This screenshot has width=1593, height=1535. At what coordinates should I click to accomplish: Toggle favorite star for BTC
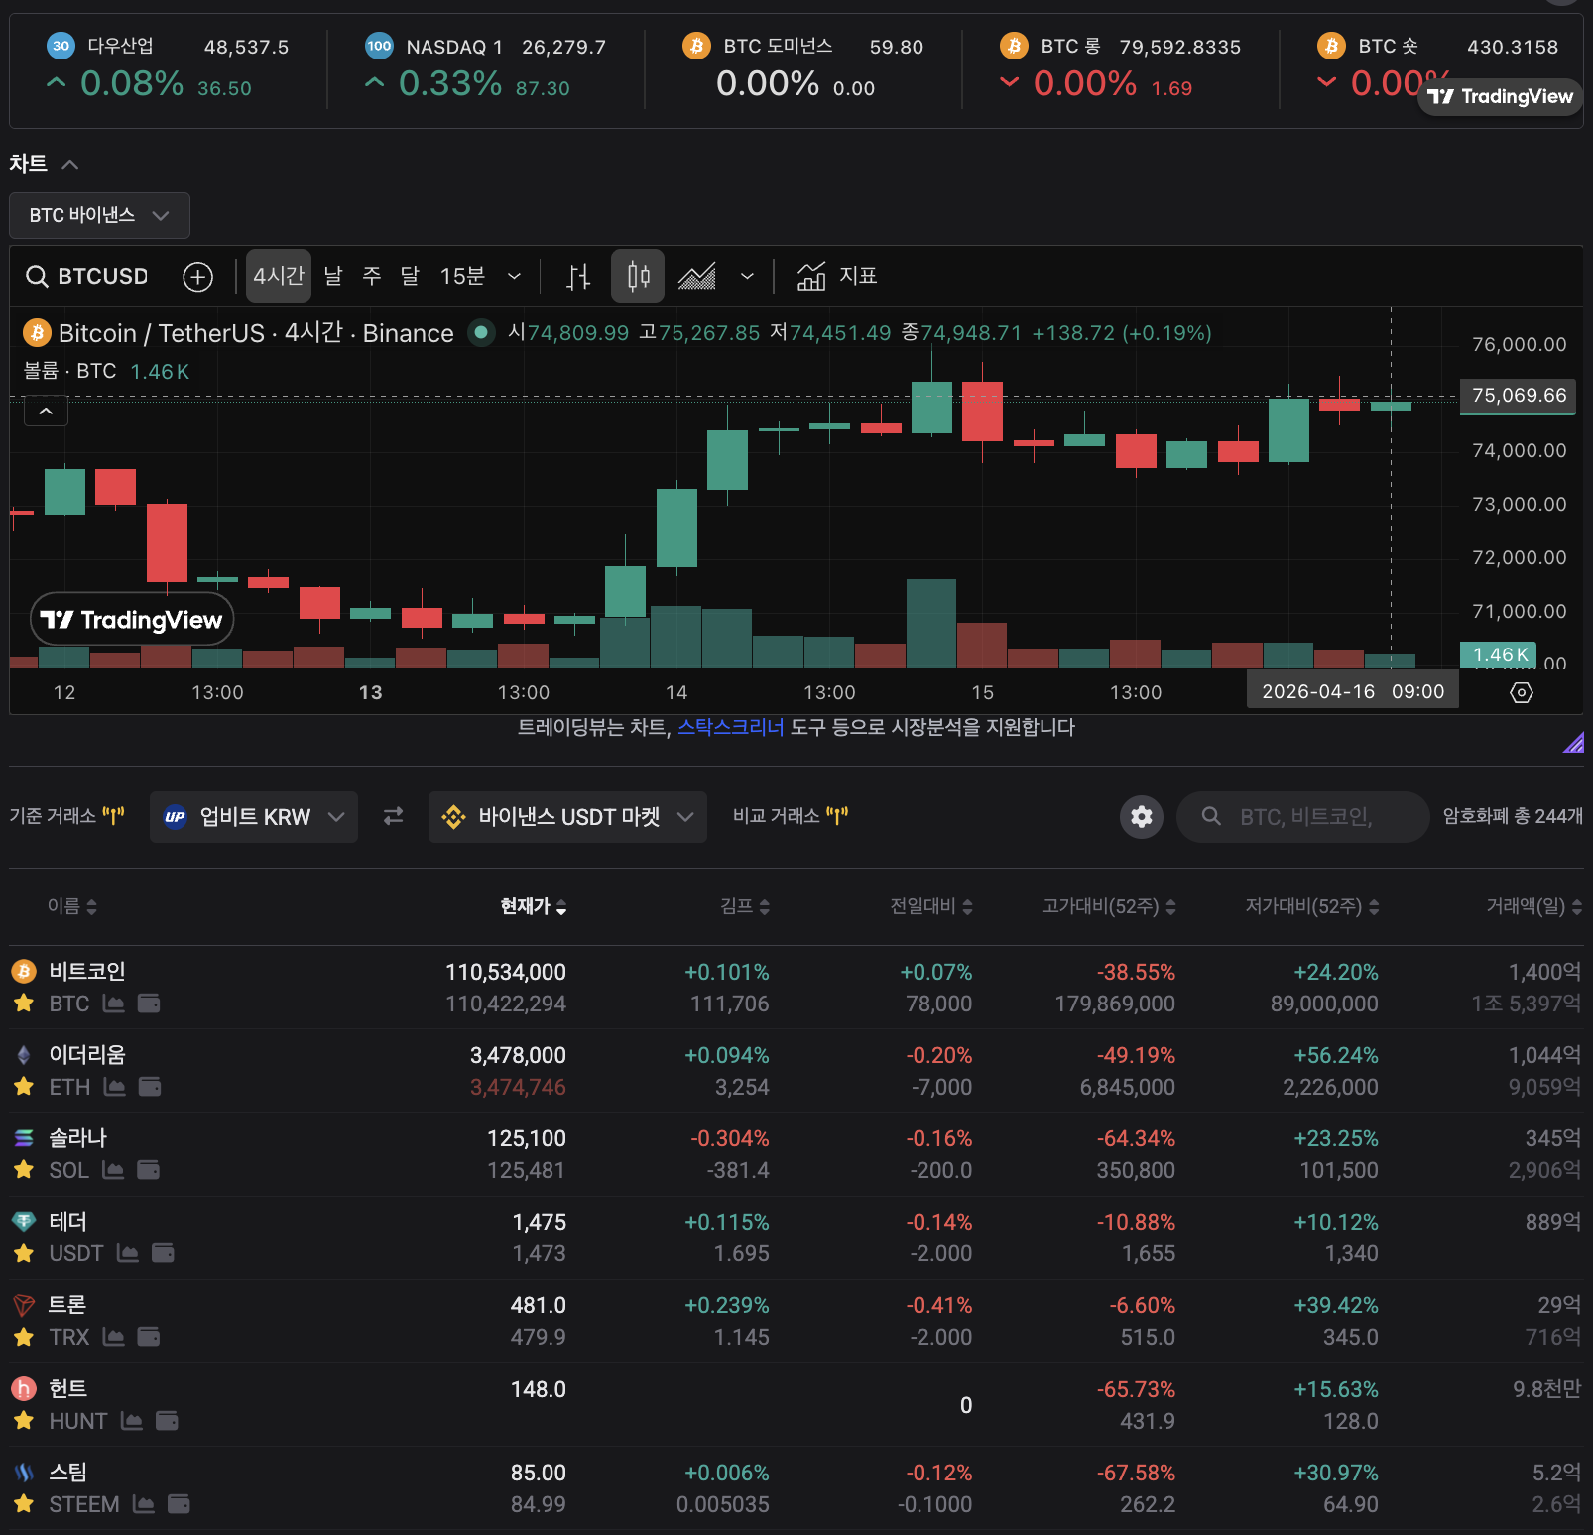click(24, 1004)
